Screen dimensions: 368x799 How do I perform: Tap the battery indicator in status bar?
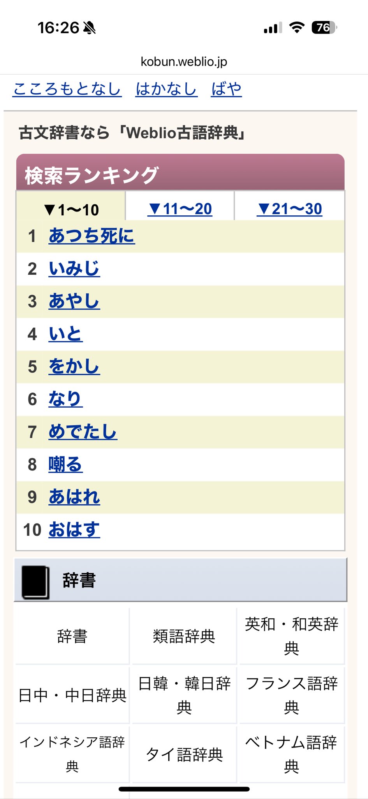click(324, 27)
